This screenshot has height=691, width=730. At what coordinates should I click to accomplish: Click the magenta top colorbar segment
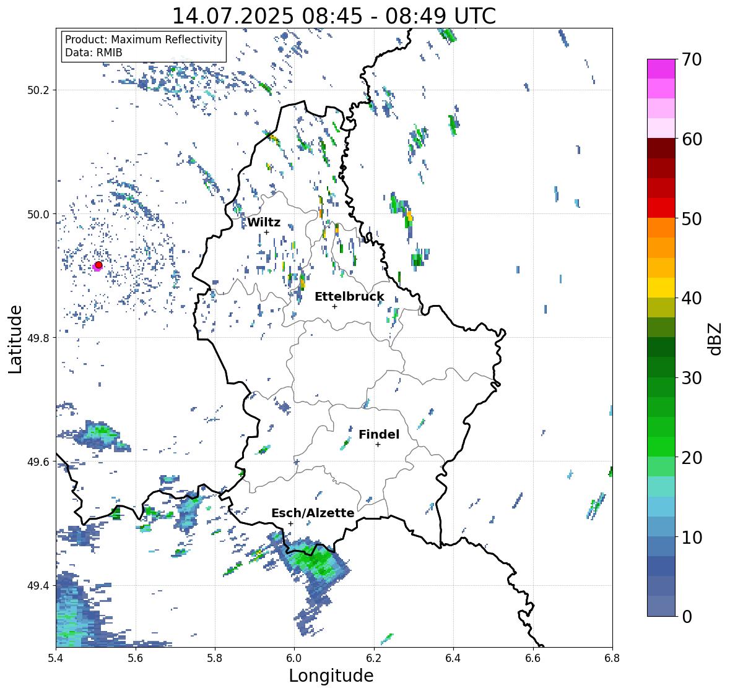click(x=661, y=69)
